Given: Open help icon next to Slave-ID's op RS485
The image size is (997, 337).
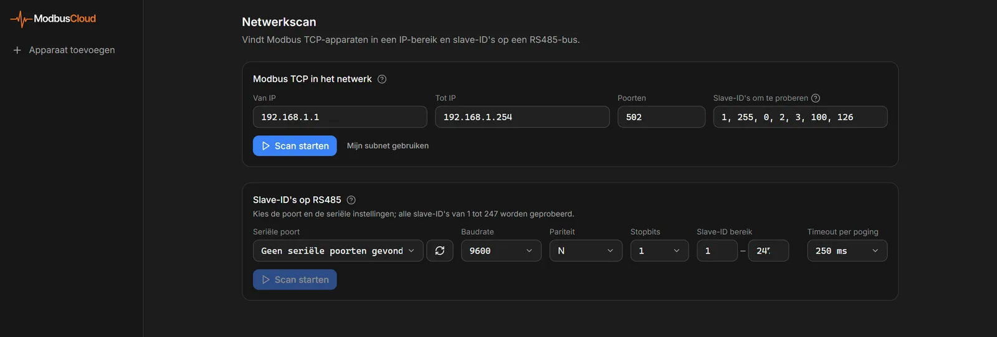Looking at the screenshot, I should point(351,200).
